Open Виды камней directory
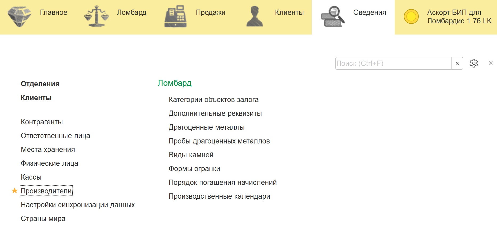497x229 pixels. tap(191, 155)
